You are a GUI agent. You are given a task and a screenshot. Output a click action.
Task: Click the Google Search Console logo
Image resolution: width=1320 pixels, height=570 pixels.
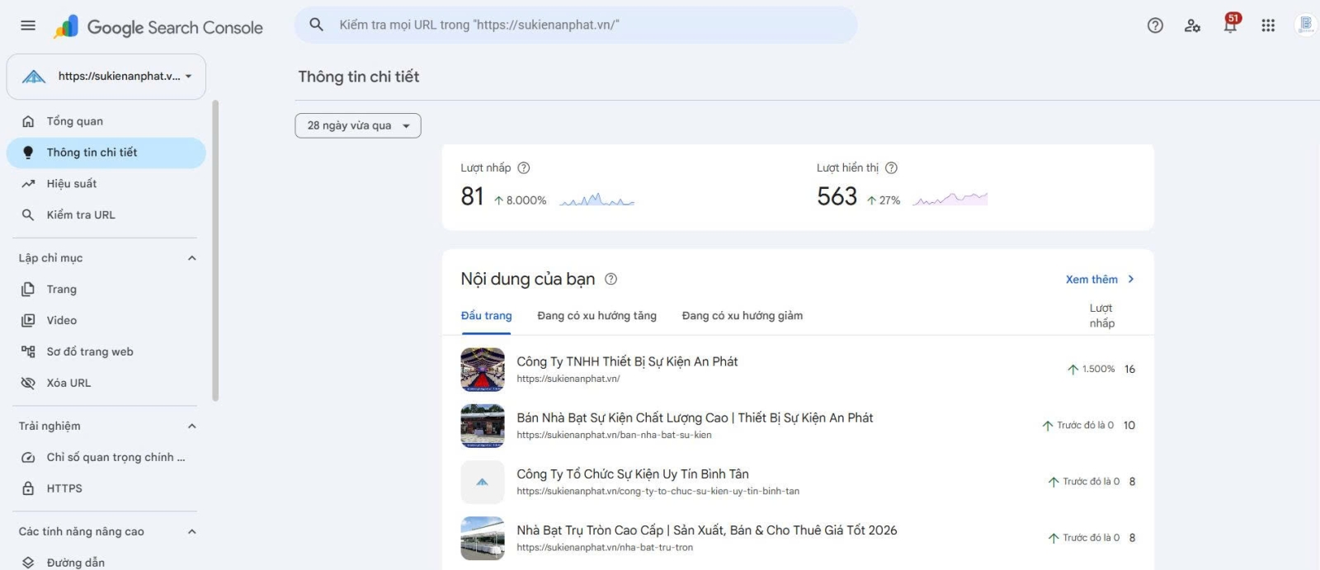click(x=158, y=27)
